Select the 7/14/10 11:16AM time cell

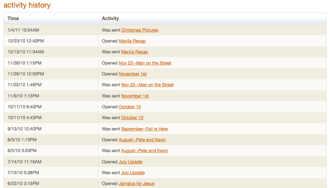[x=51, y=162]
